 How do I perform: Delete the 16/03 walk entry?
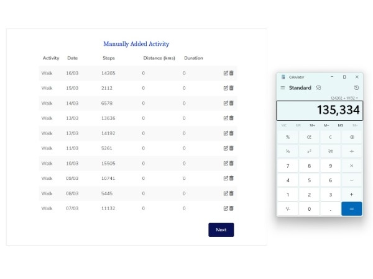(x=231, y=73)
